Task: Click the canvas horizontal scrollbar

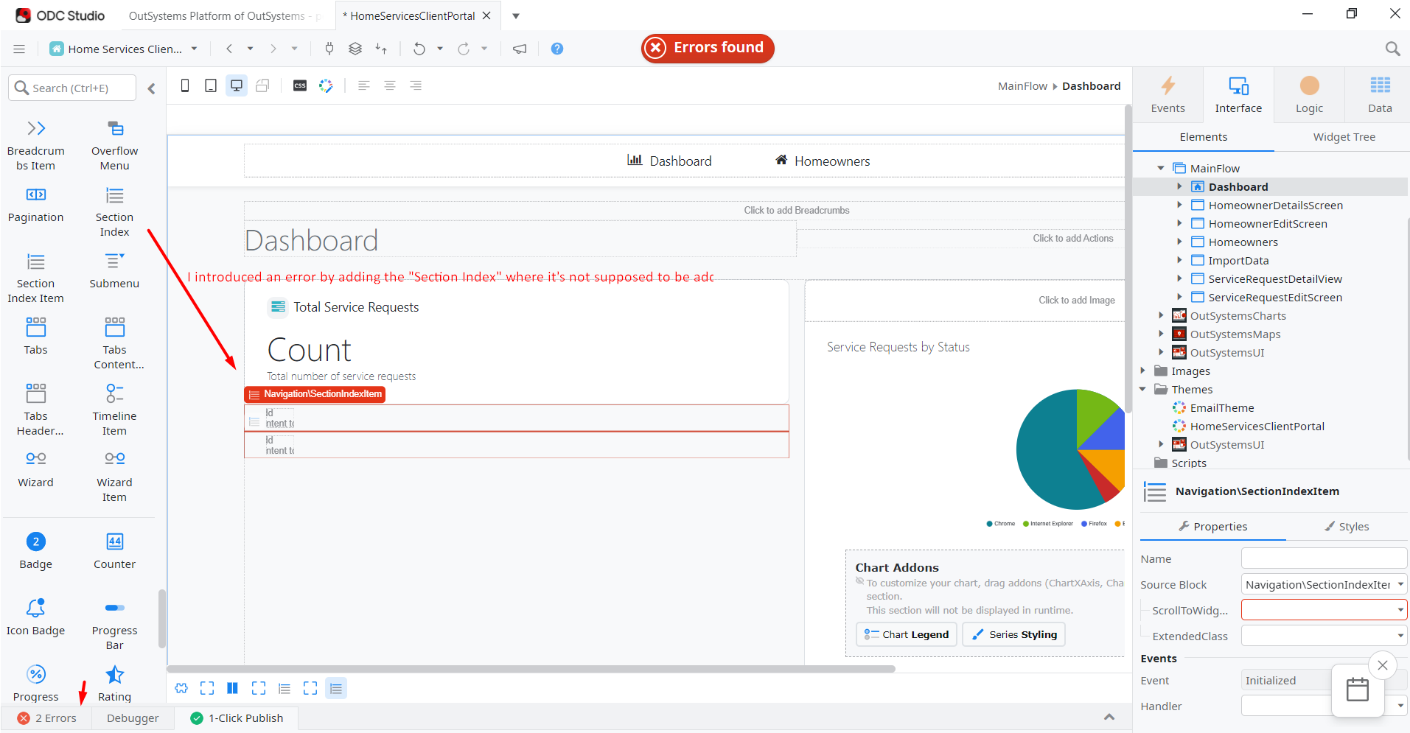Action: [531, 669]
